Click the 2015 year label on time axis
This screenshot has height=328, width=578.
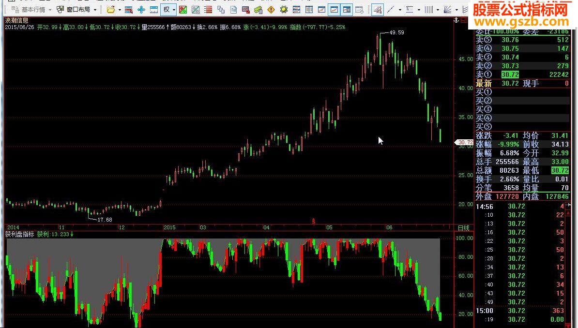[x=169, y=227]
